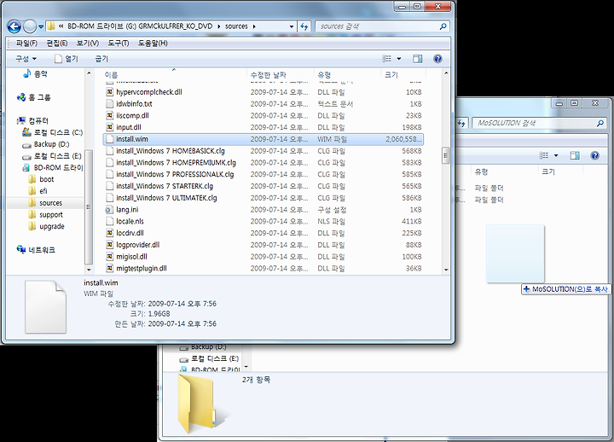Click refresh icon in MoSOLUTION window
Image resolution: width=614 pixels, height=442 pixels.
[x=462, y=123]
